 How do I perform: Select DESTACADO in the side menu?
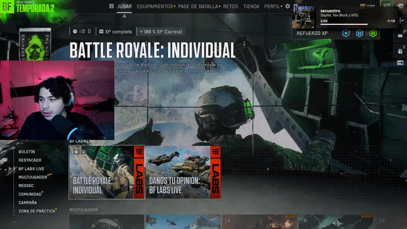(x=30, y=160)
